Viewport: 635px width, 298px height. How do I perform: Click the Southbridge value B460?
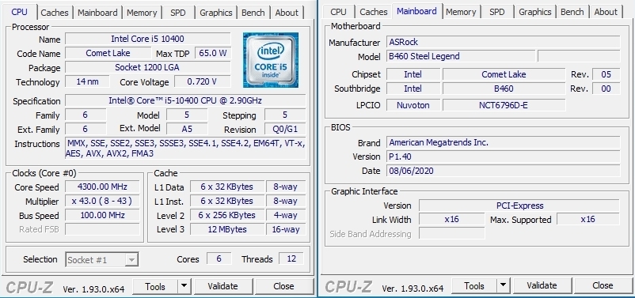coord(504,89)
